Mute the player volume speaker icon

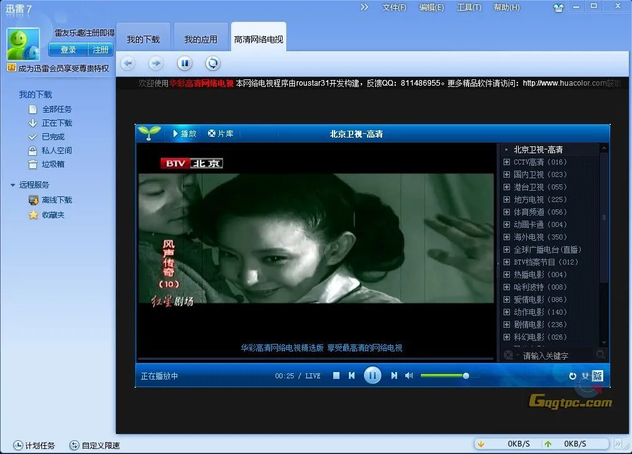click(408, 375)
